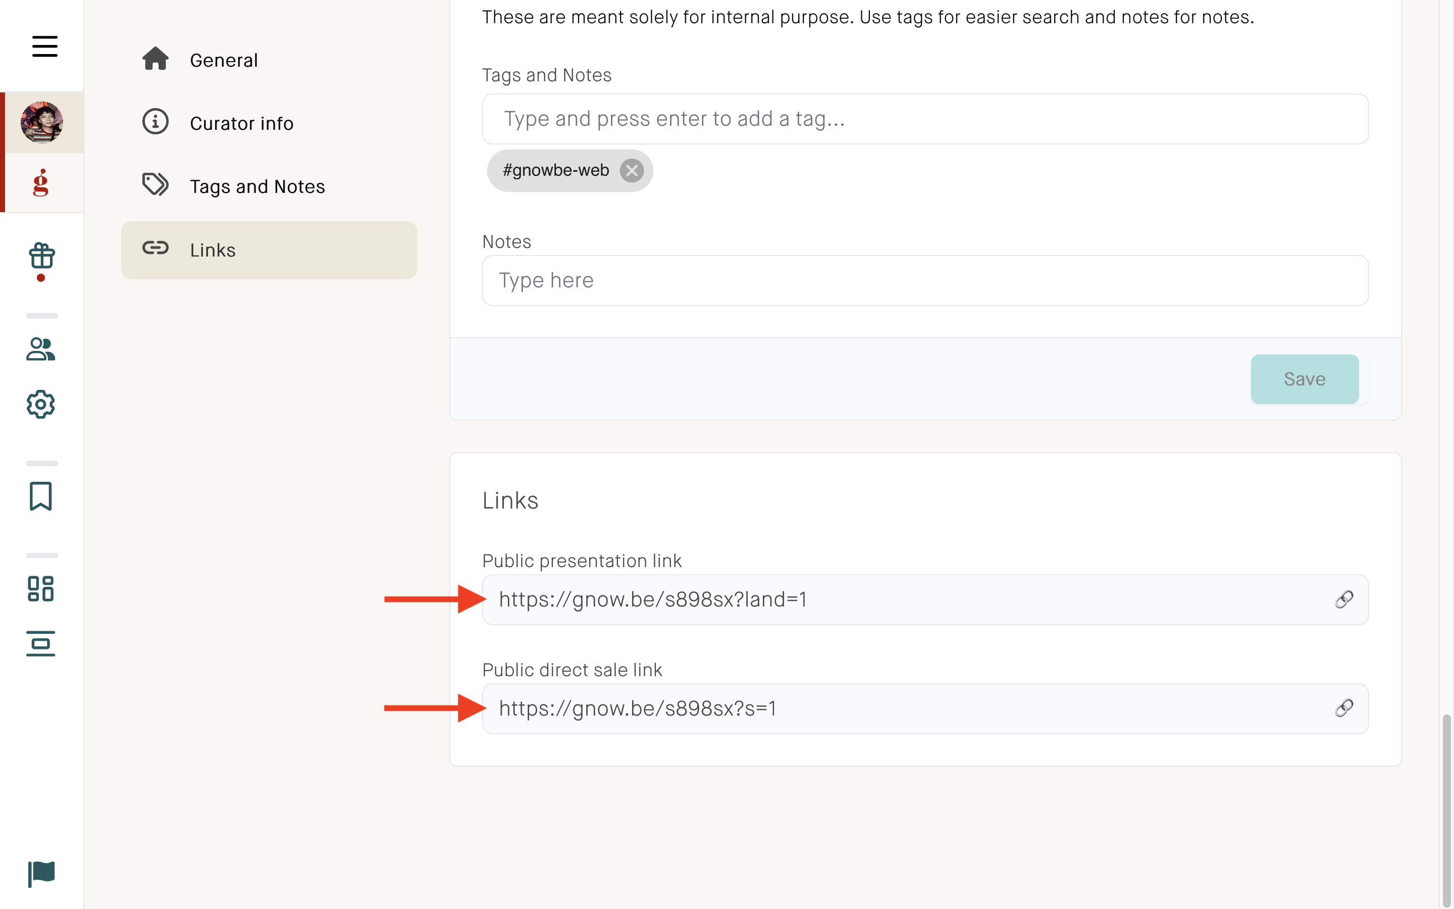
Task: Open the layout/section sidebar icon
Action: click(x=41, y=644)
